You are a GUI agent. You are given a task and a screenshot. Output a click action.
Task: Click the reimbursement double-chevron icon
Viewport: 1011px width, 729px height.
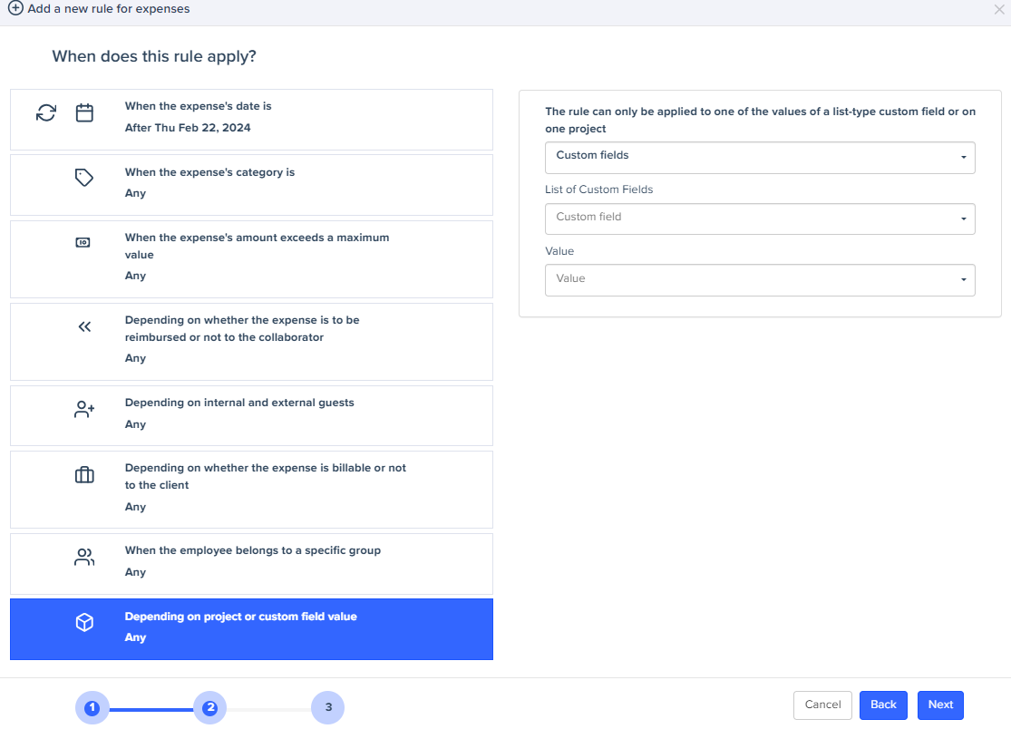coord(84,327)
